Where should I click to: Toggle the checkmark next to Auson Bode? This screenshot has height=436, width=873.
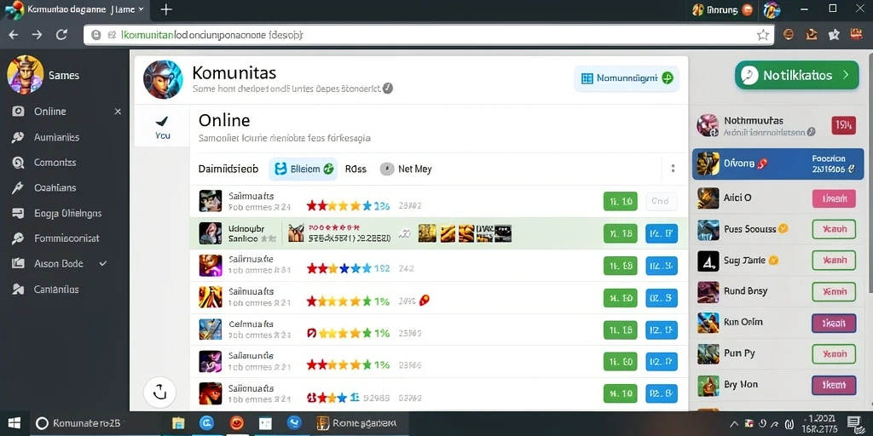point(102,264)
